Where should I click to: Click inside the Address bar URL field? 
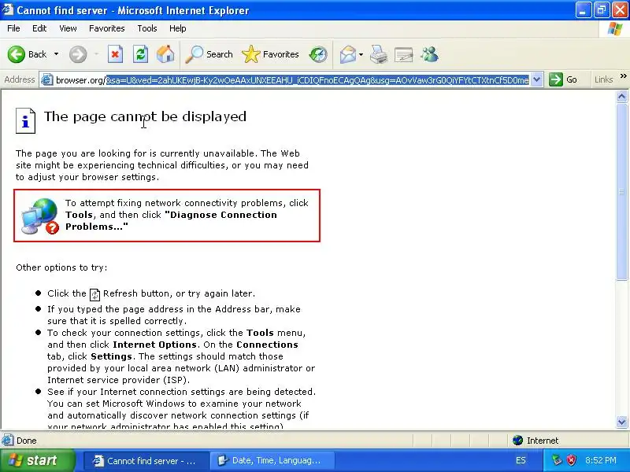[292, 80]
